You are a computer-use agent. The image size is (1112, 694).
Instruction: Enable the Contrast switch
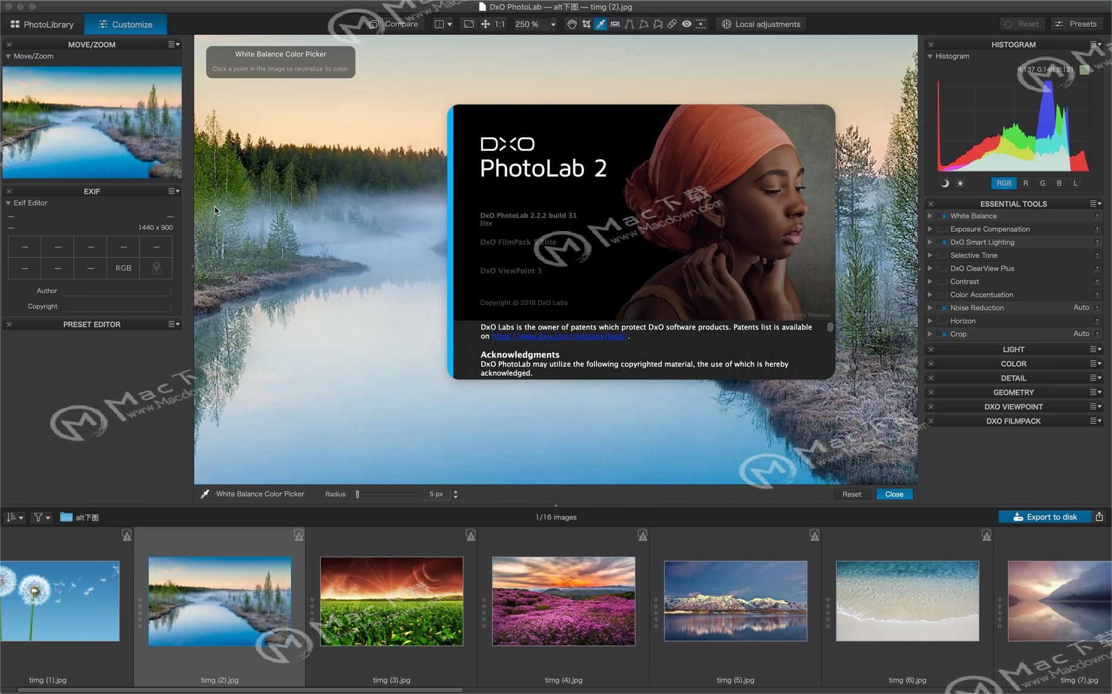pos(943,282)
